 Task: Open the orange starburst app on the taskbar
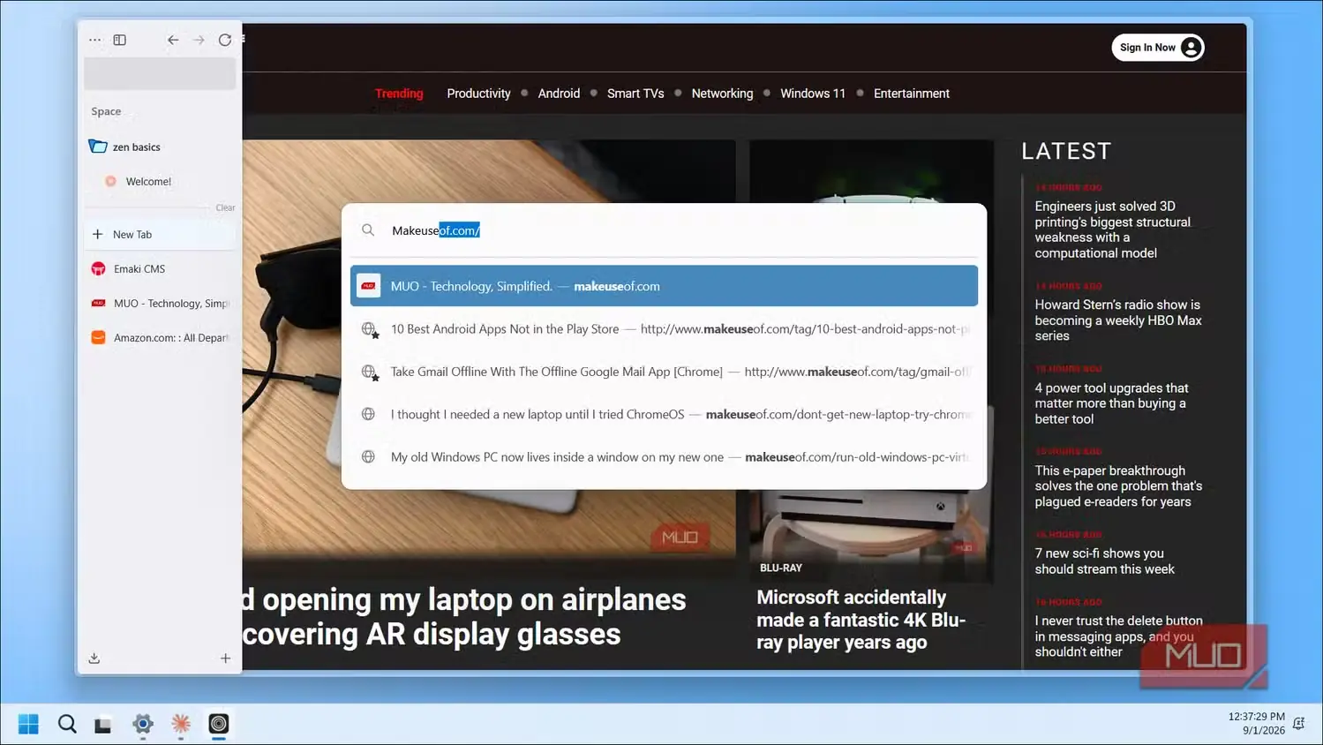click(181, 724)
